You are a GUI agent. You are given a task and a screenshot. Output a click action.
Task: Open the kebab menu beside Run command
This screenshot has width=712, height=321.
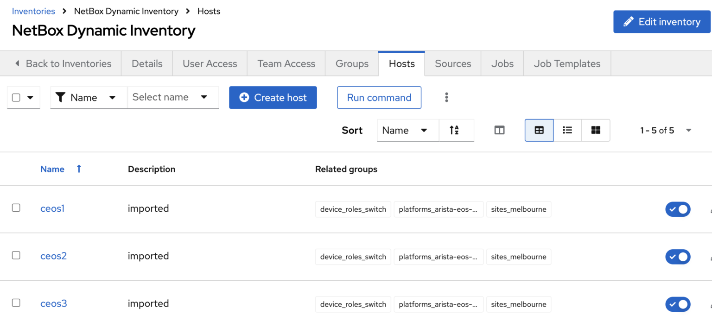(x=446, y=97)
